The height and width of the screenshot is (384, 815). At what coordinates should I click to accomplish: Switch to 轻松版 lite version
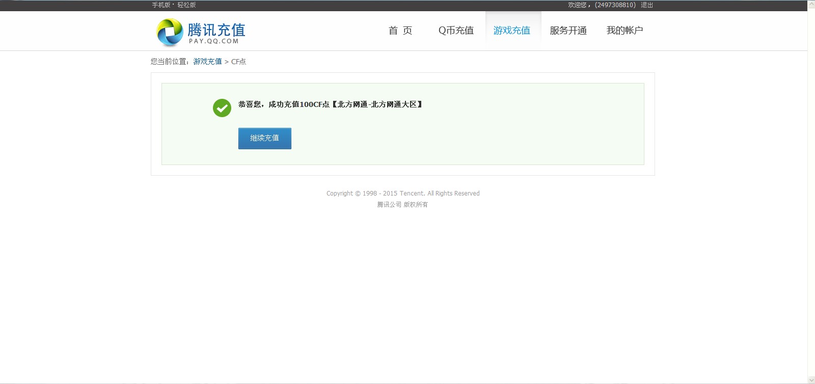[186, 5]
